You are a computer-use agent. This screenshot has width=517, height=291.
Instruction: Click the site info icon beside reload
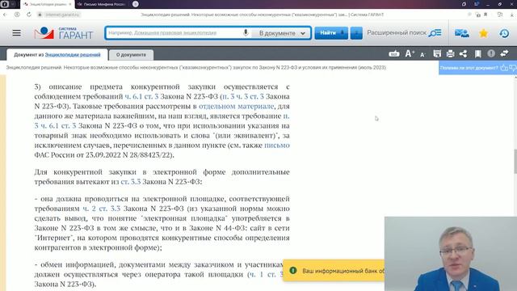pyautogui.click(x=17, y=15)
